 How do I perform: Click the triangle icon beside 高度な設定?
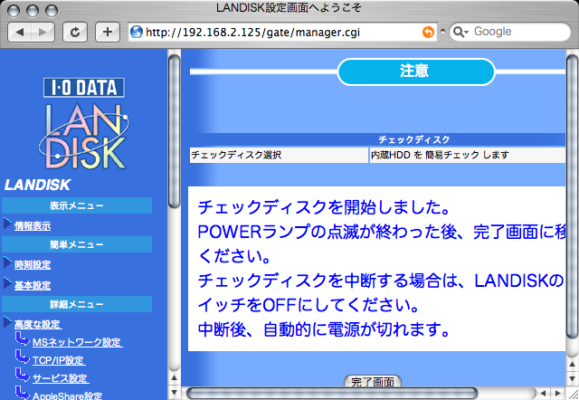[8, 322]
